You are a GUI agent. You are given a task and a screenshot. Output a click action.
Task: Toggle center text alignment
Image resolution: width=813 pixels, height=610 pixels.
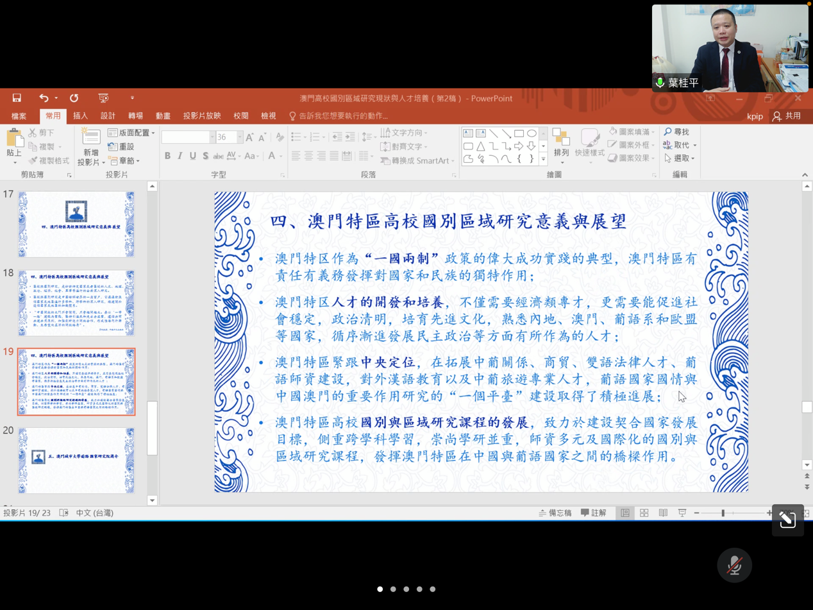point(308,156)
